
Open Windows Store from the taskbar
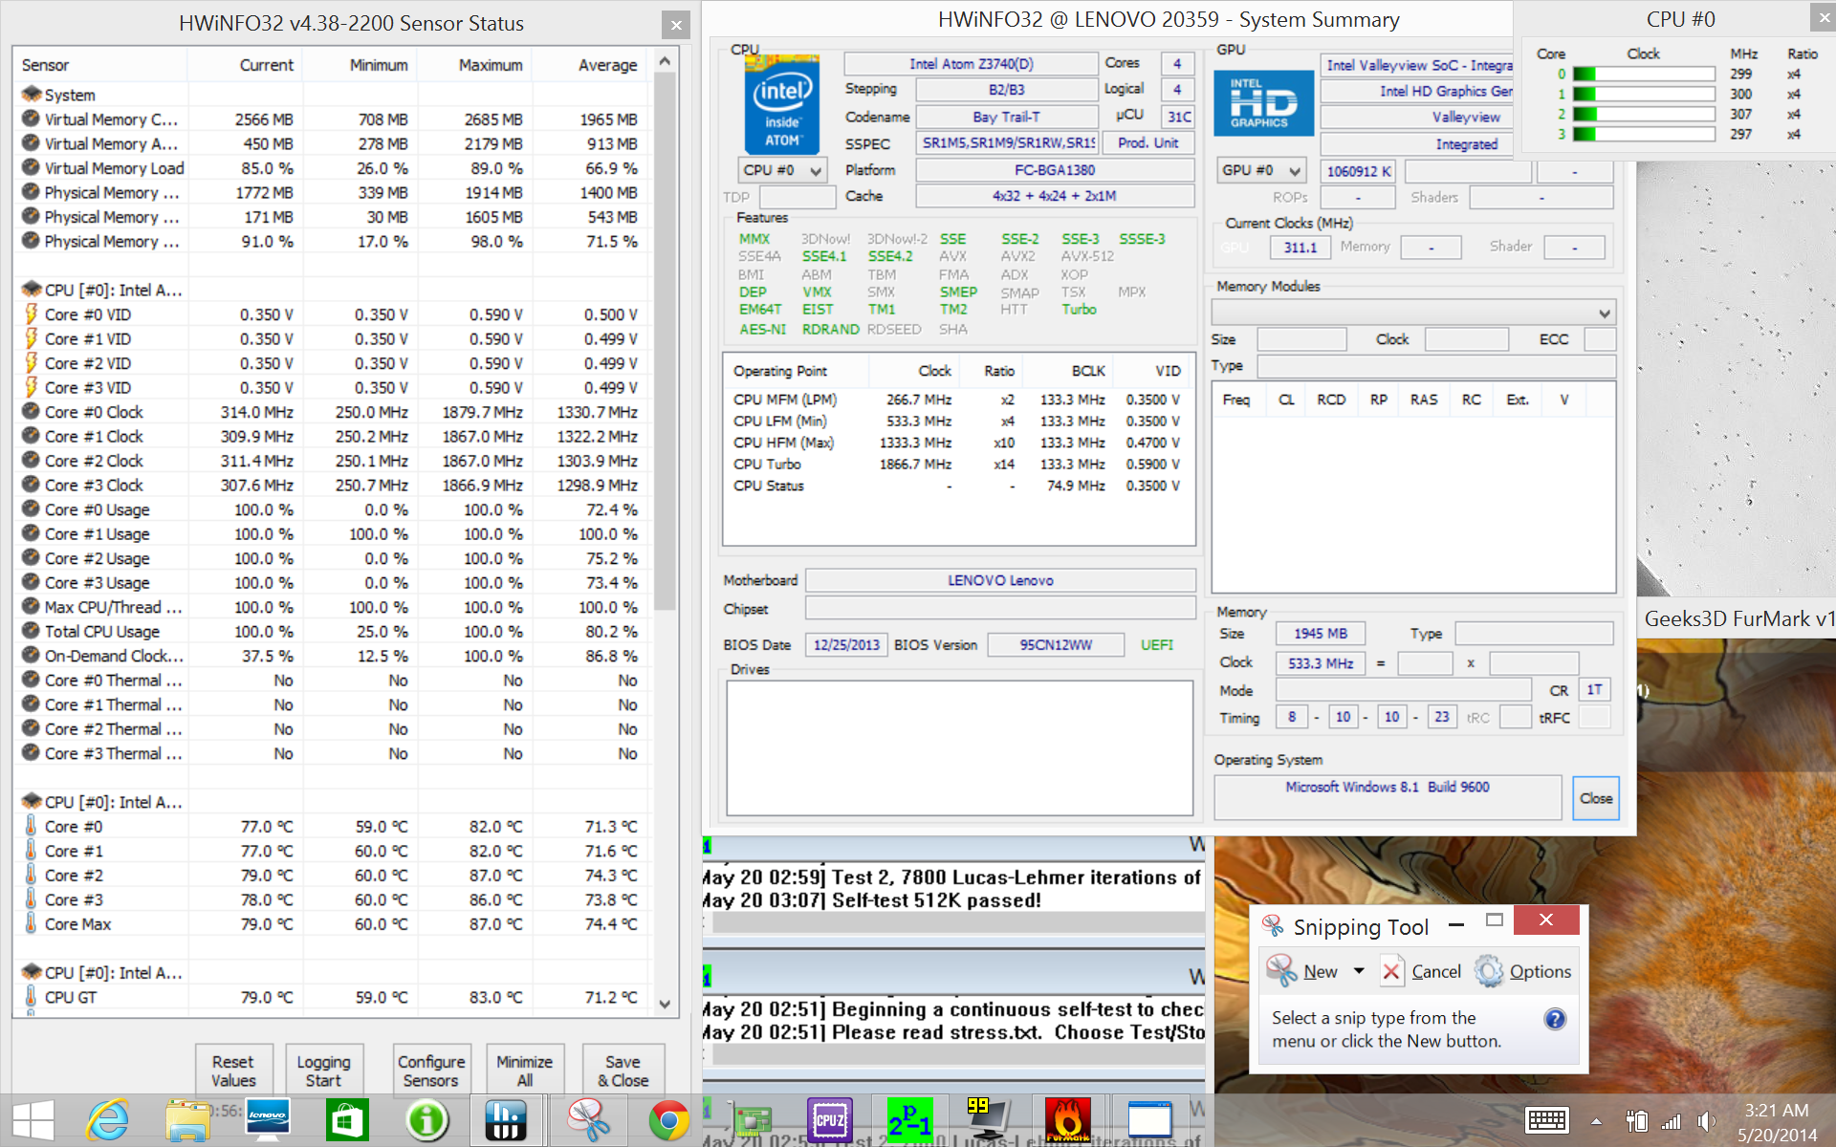(x=347, y=1120)
